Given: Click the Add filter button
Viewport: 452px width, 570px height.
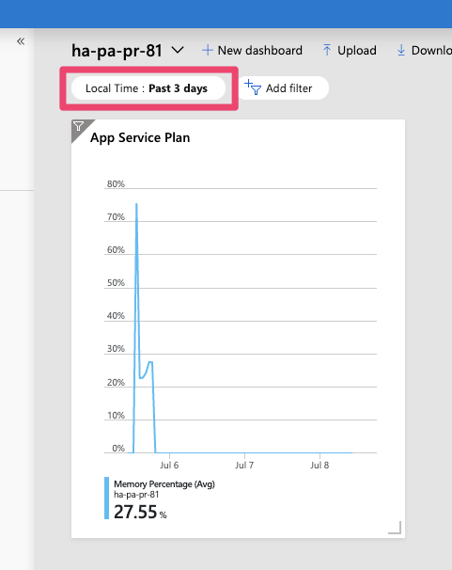Looking at the screenshot, I should click(x=283, y=88).
